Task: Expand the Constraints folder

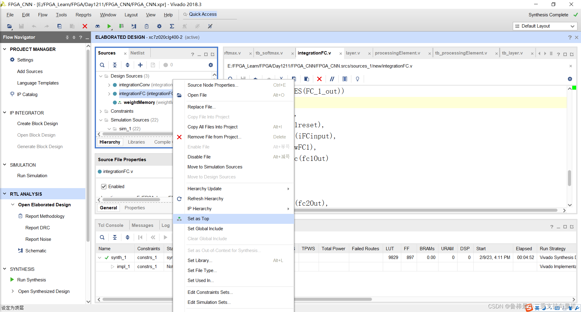Action: point(101,111)
